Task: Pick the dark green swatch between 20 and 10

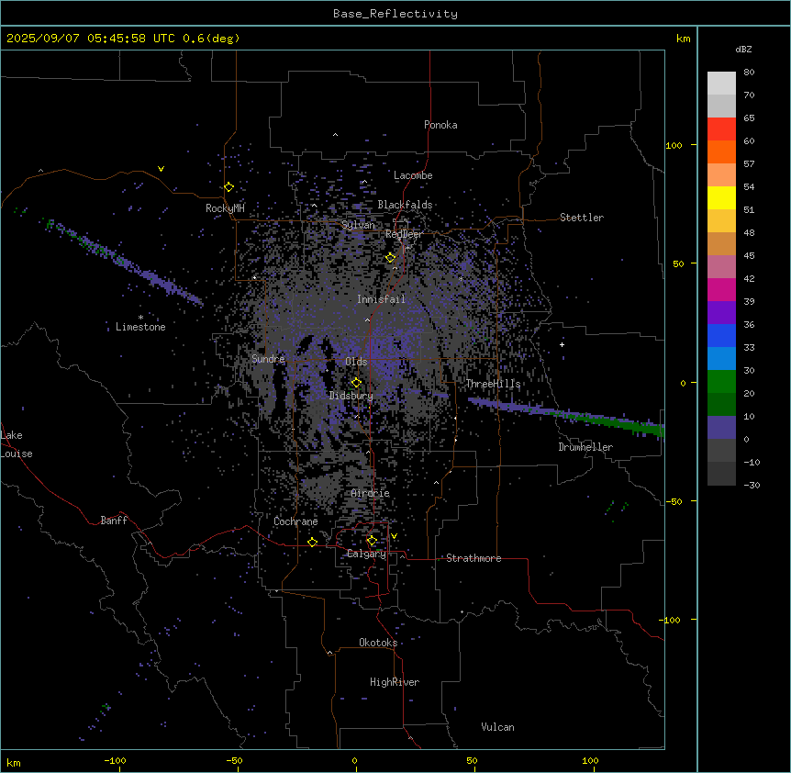Action: [721, 404]
